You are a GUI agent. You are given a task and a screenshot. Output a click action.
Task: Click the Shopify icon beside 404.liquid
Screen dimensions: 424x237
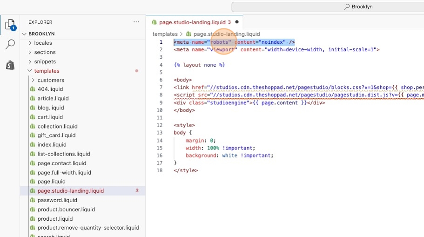33,89
